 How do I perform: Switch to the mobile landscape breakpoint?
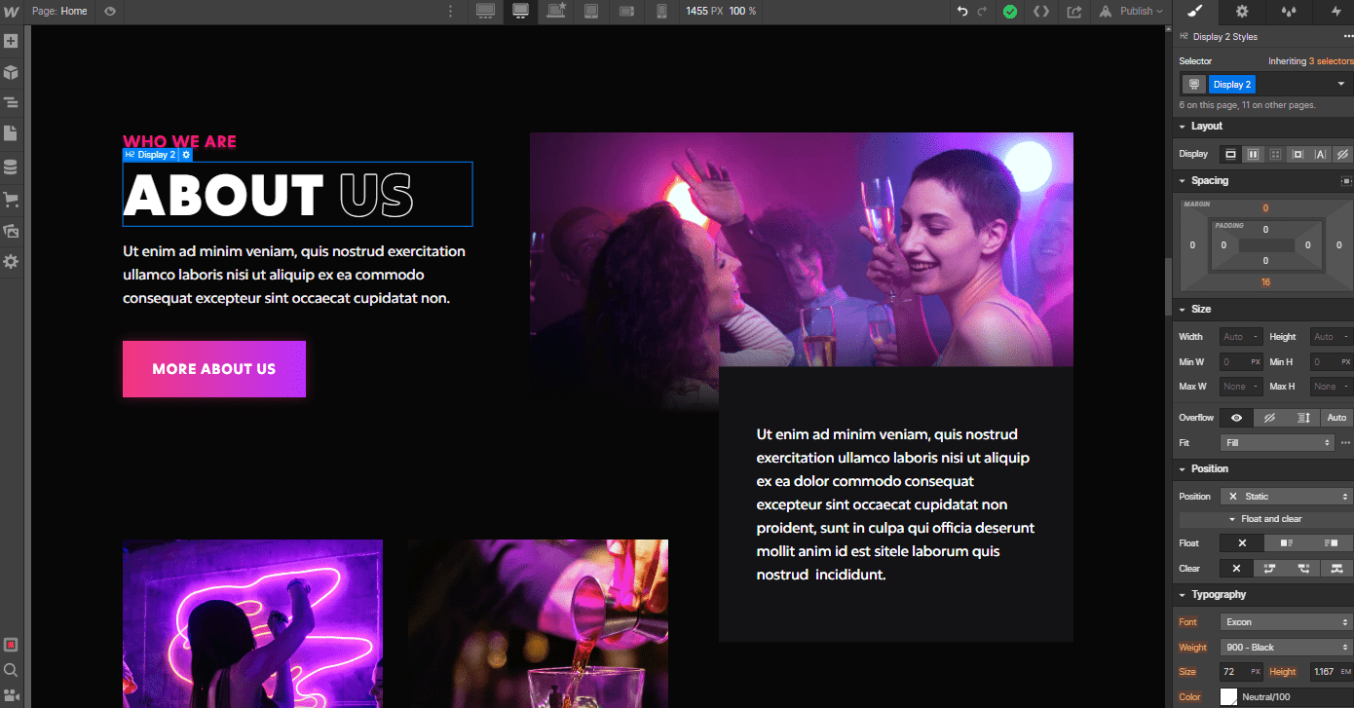click(627, 12)
